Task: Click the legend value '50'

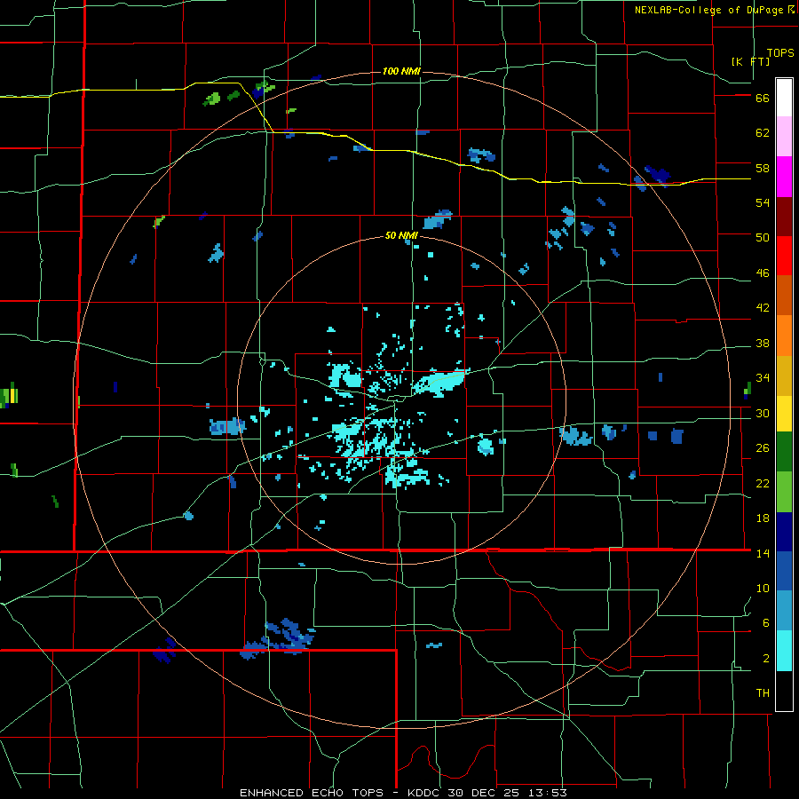Action: pyautogui.click(x=763, y=238)
